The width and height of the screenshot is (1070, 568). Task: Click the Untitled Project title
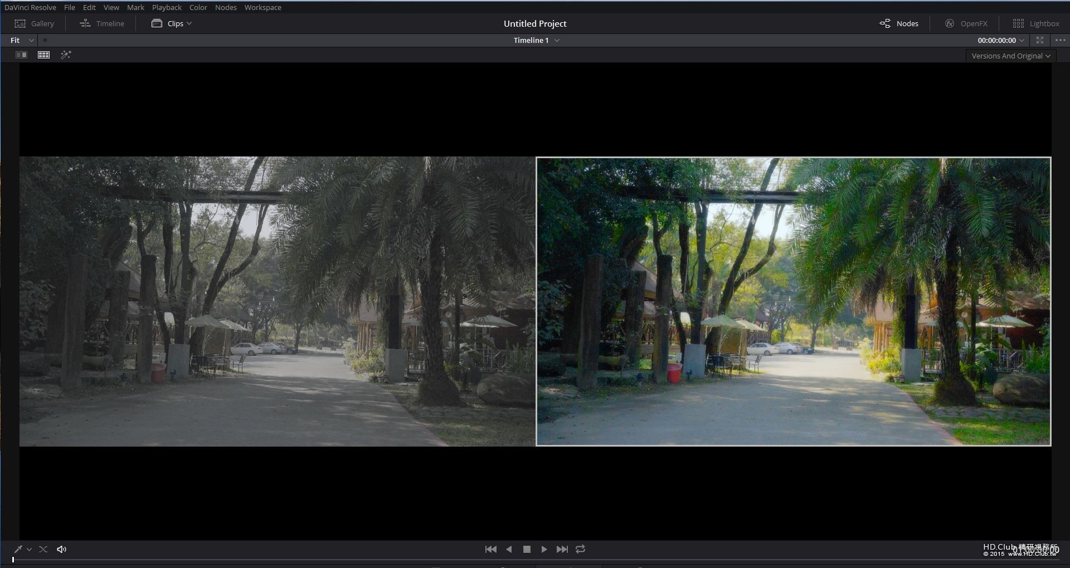pyautogui.click(x=535, y=23)
